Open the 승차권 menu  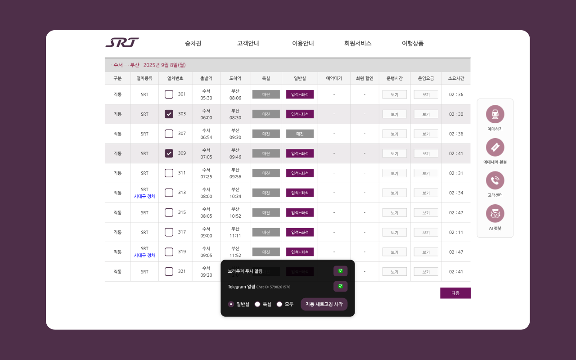coord(192,43)
